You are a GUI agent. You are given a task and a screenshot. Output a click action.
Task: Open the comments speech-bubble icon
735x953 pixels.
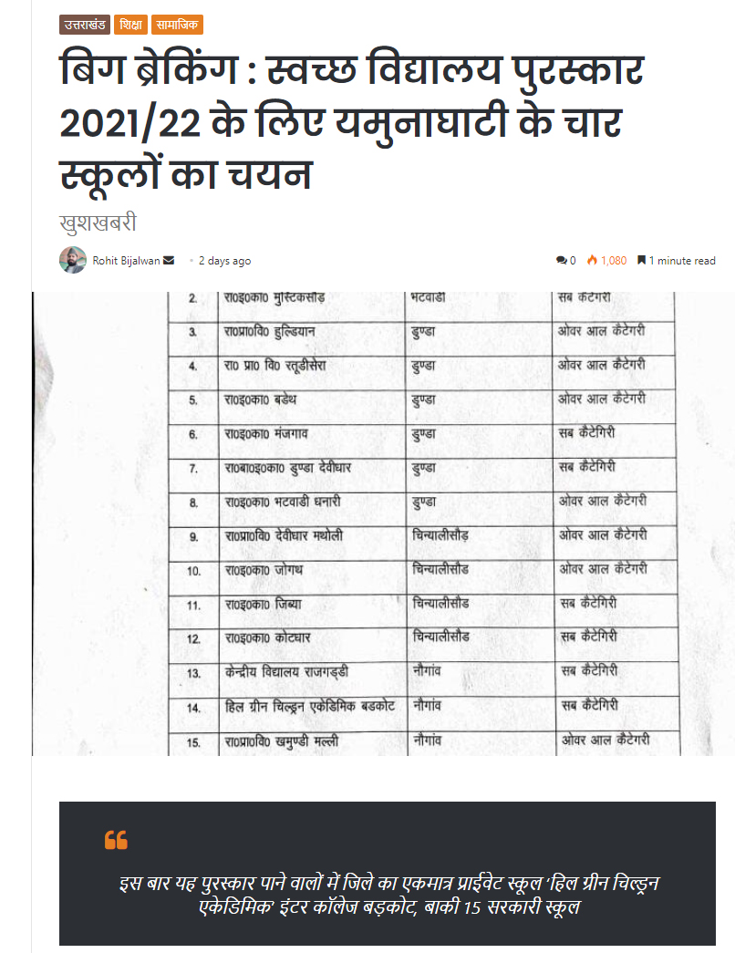pyautogui.click(x=561, y=261)
